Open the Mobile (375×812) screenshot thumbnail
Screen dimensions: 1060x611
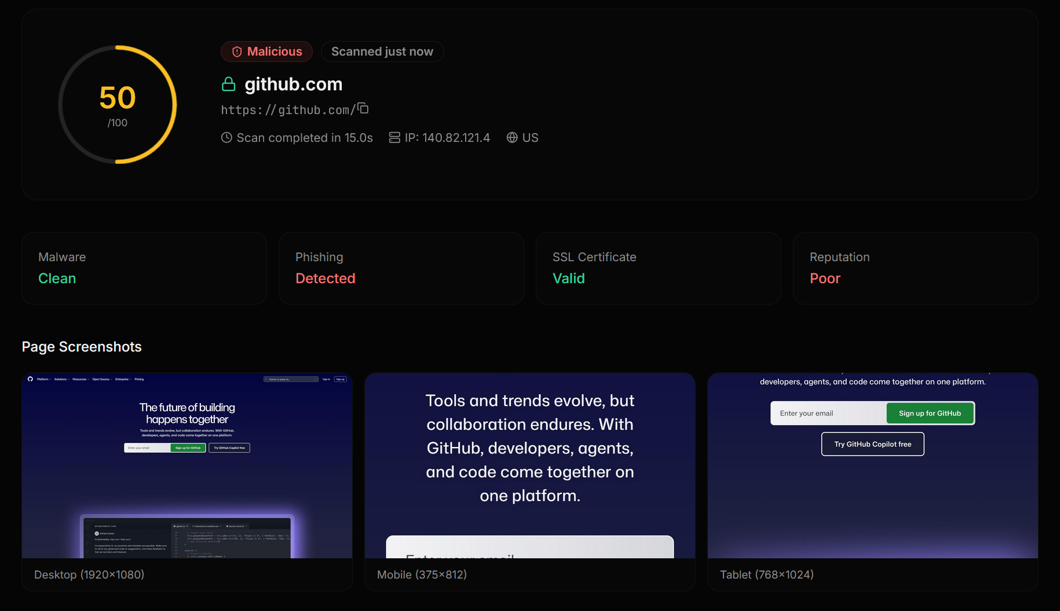click(529, 466)
